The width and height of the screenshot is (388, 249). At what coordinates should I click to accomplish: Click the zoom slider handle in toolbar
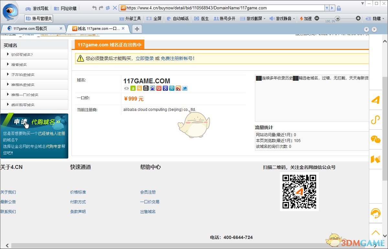coord(338,18)
